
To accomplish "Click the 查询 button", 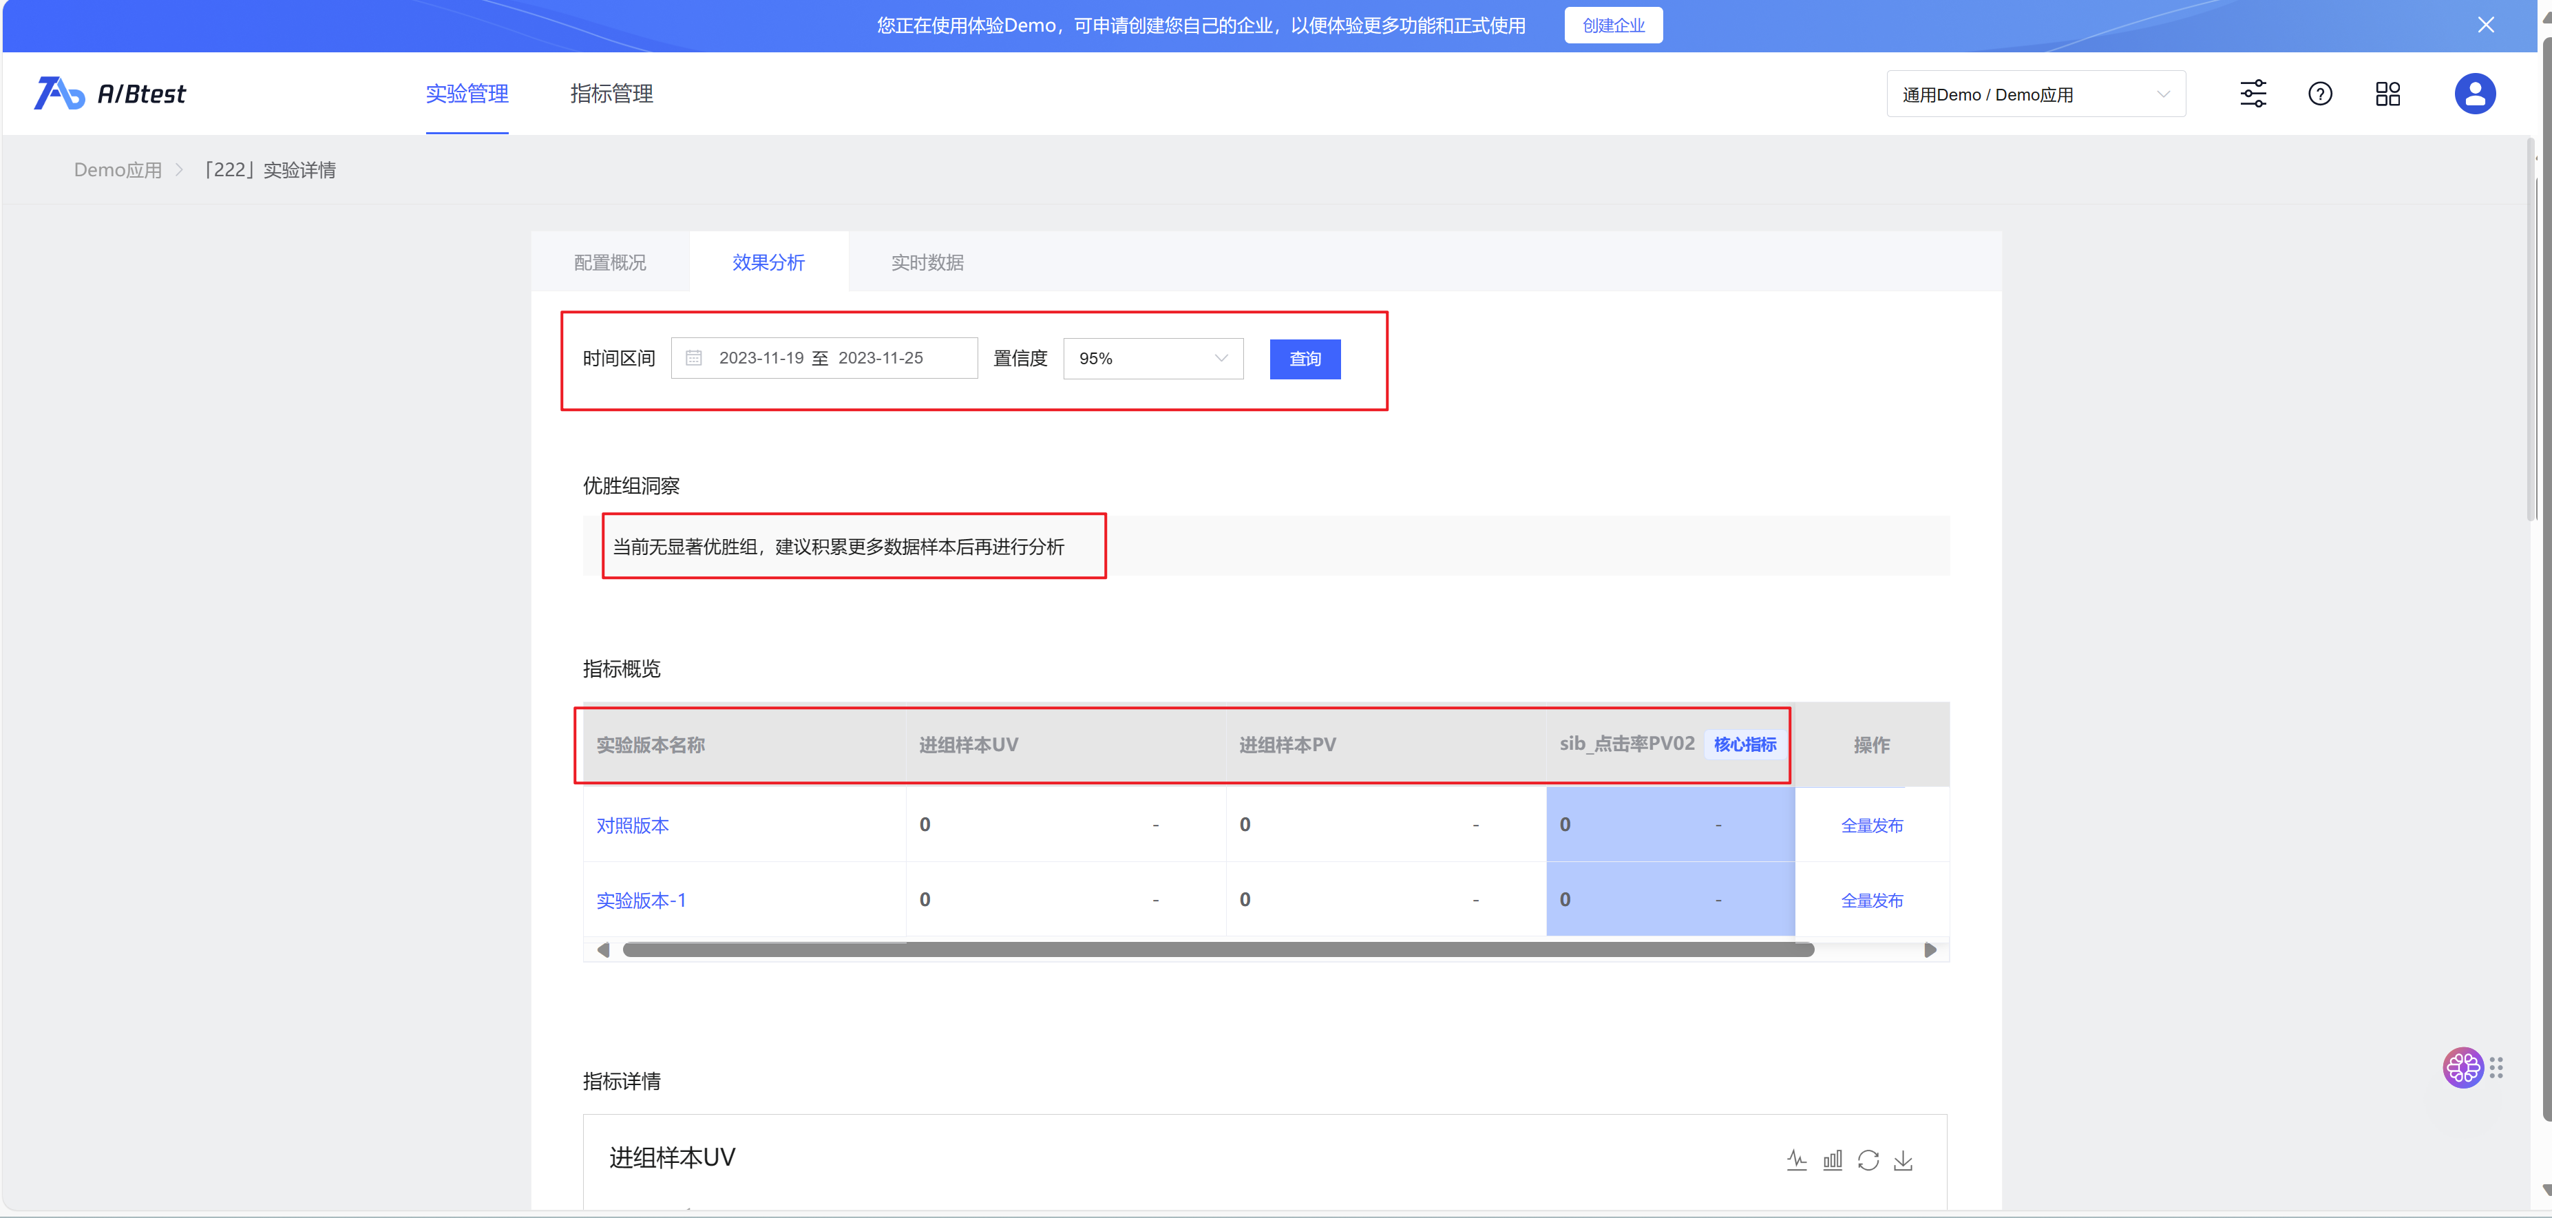I will (x=1305, y=359).
